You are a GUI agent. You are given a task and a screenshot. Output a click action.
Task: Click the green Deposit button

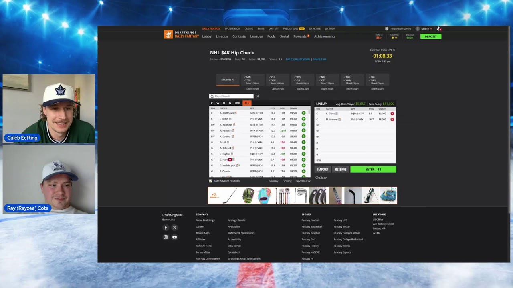coord(431,36)
